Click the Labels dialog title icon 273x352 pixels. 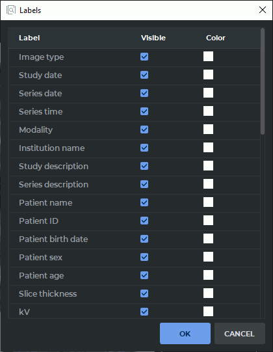(x=11, y=10)
